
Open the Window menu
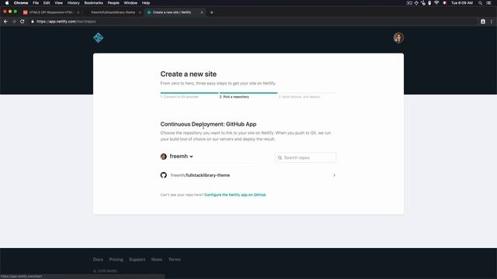coord(130,3)
